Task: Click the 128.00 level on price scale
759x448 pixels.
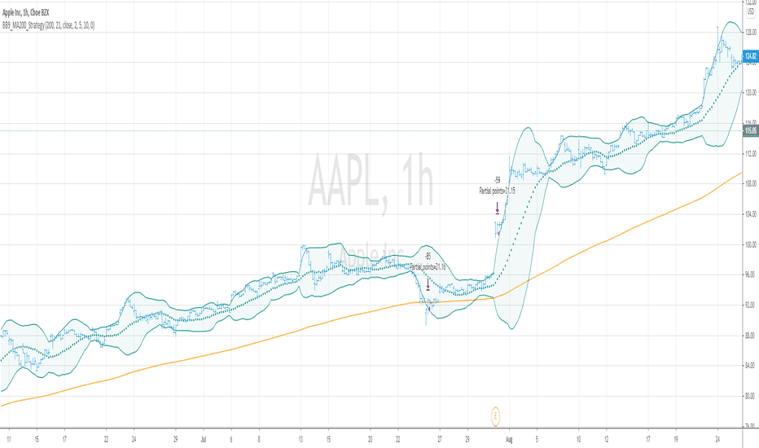Action: [x=751, y=32]
